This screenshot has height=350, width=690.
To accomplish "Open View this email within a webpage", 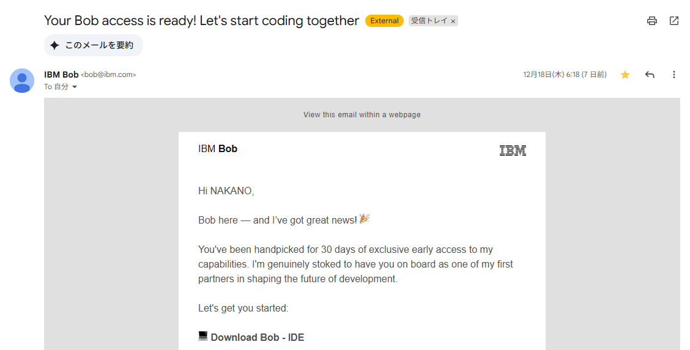I will 362,115.
